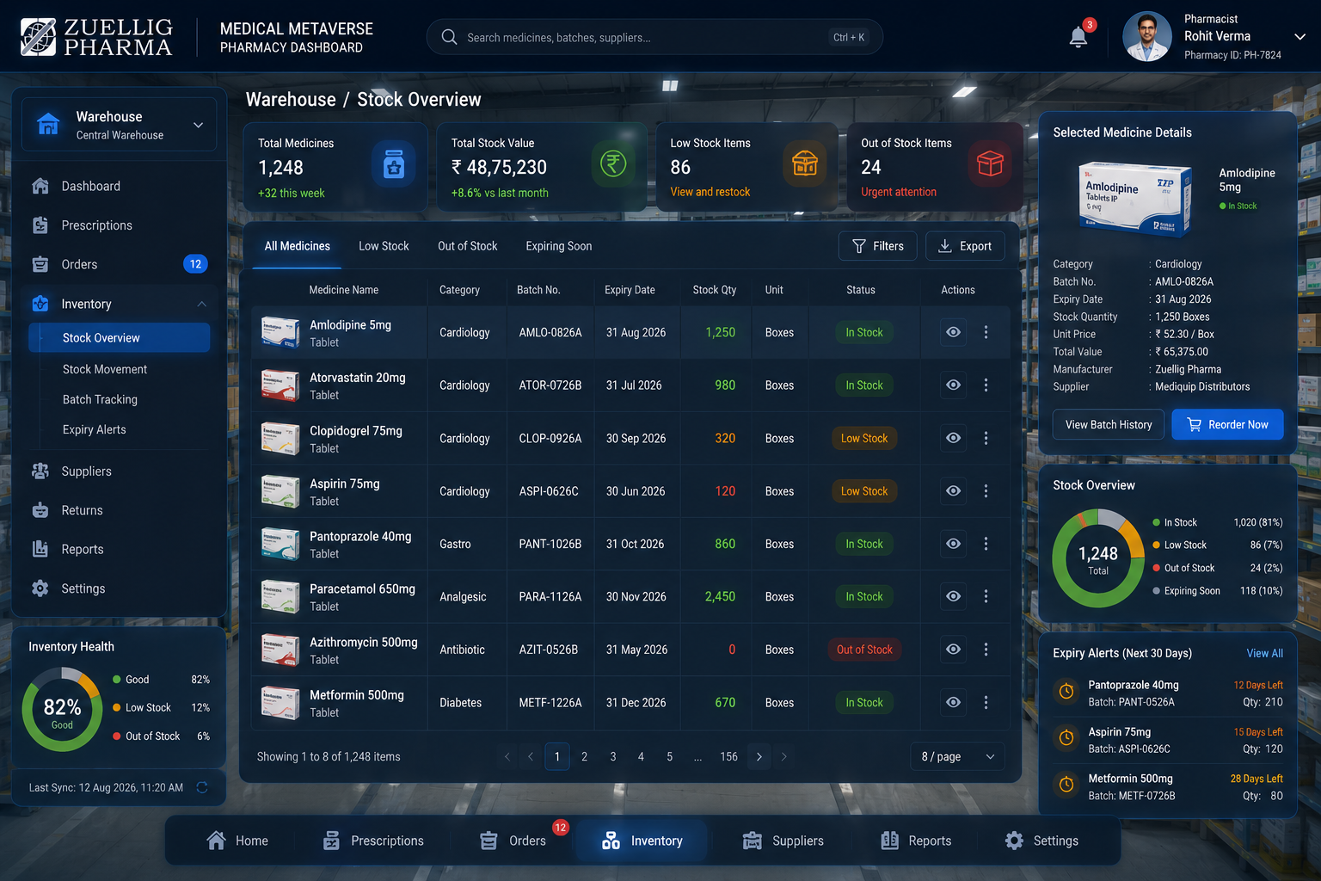Focus the search medicines input field

tap(654, 37)
